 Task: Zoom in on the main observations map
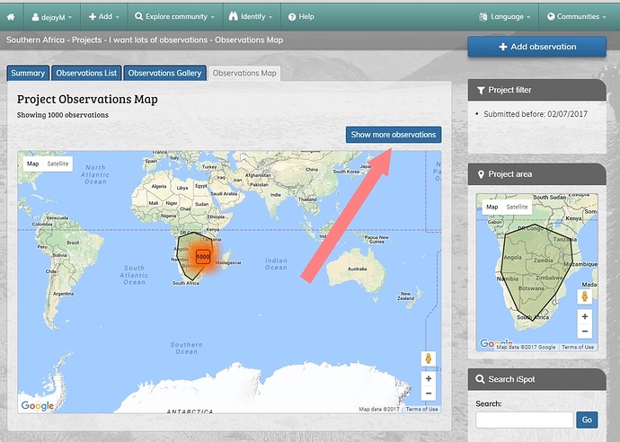click(x=429, y=379)
